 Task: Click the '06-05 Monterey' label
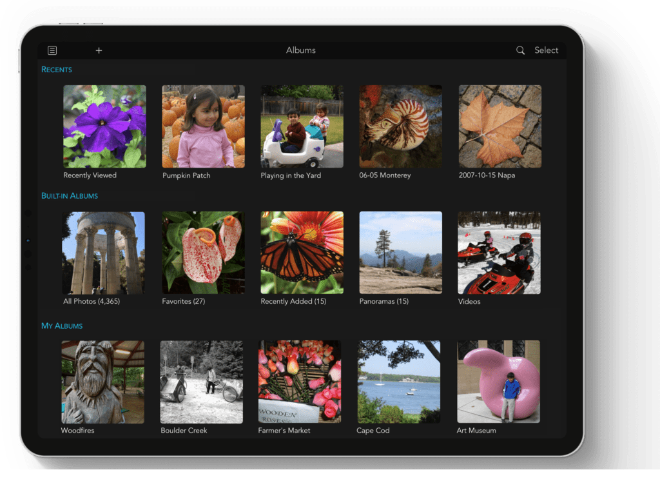click(385, 175)
